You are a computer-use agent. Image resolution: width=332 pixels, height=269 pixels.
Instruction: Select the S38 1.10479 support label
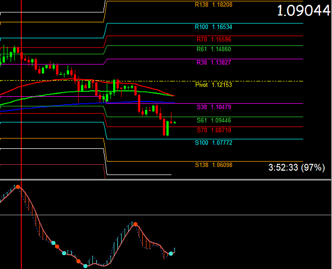click(x=214, y=107)
